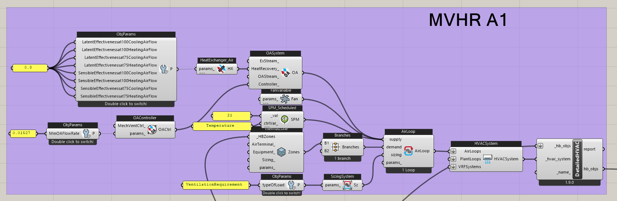
Task: Click the OA icon on OASystem component
Action: (286, 73)
